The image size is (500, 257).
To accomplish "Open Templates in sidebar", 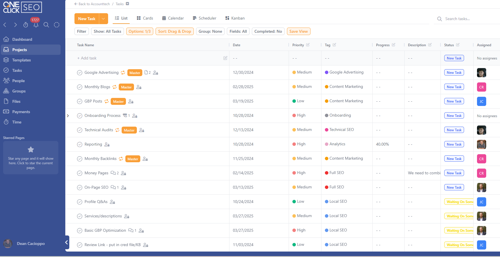I will point(31,60).
